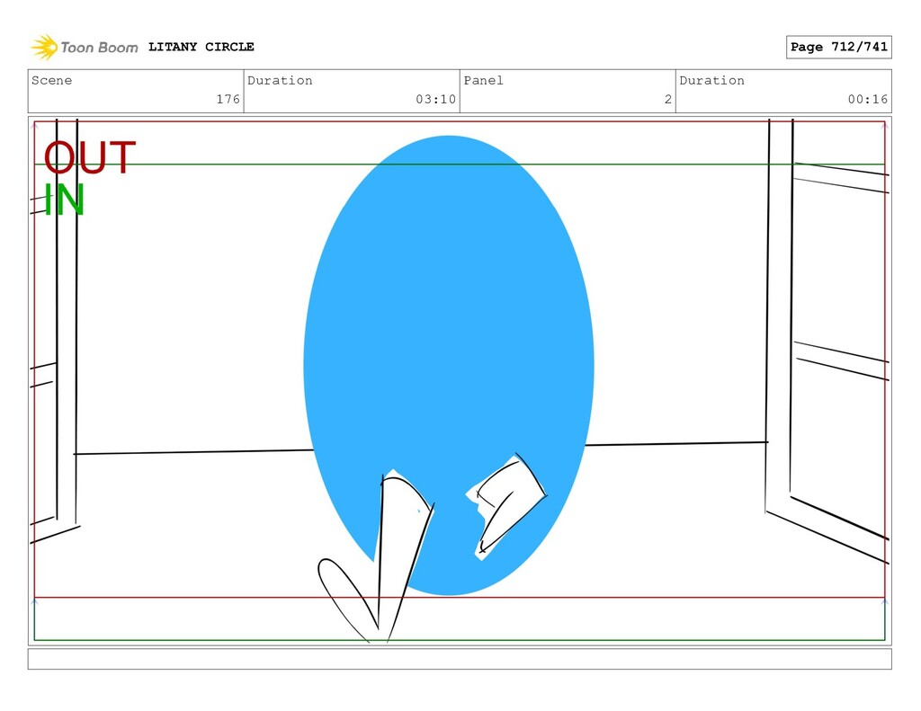
Task: Click the panel number 2
Action: 668,99
